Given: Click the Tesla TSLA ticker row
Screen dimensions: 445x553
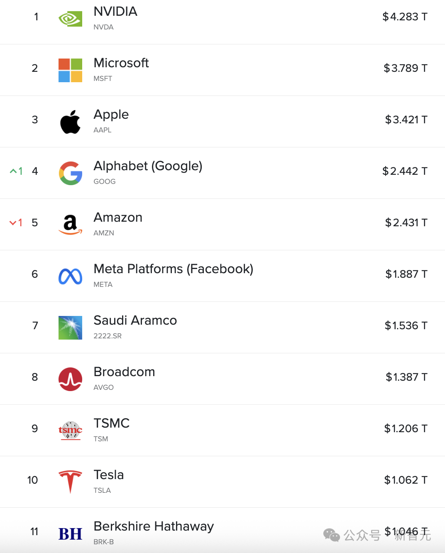Looking at the screenshot, I should 222,482.
